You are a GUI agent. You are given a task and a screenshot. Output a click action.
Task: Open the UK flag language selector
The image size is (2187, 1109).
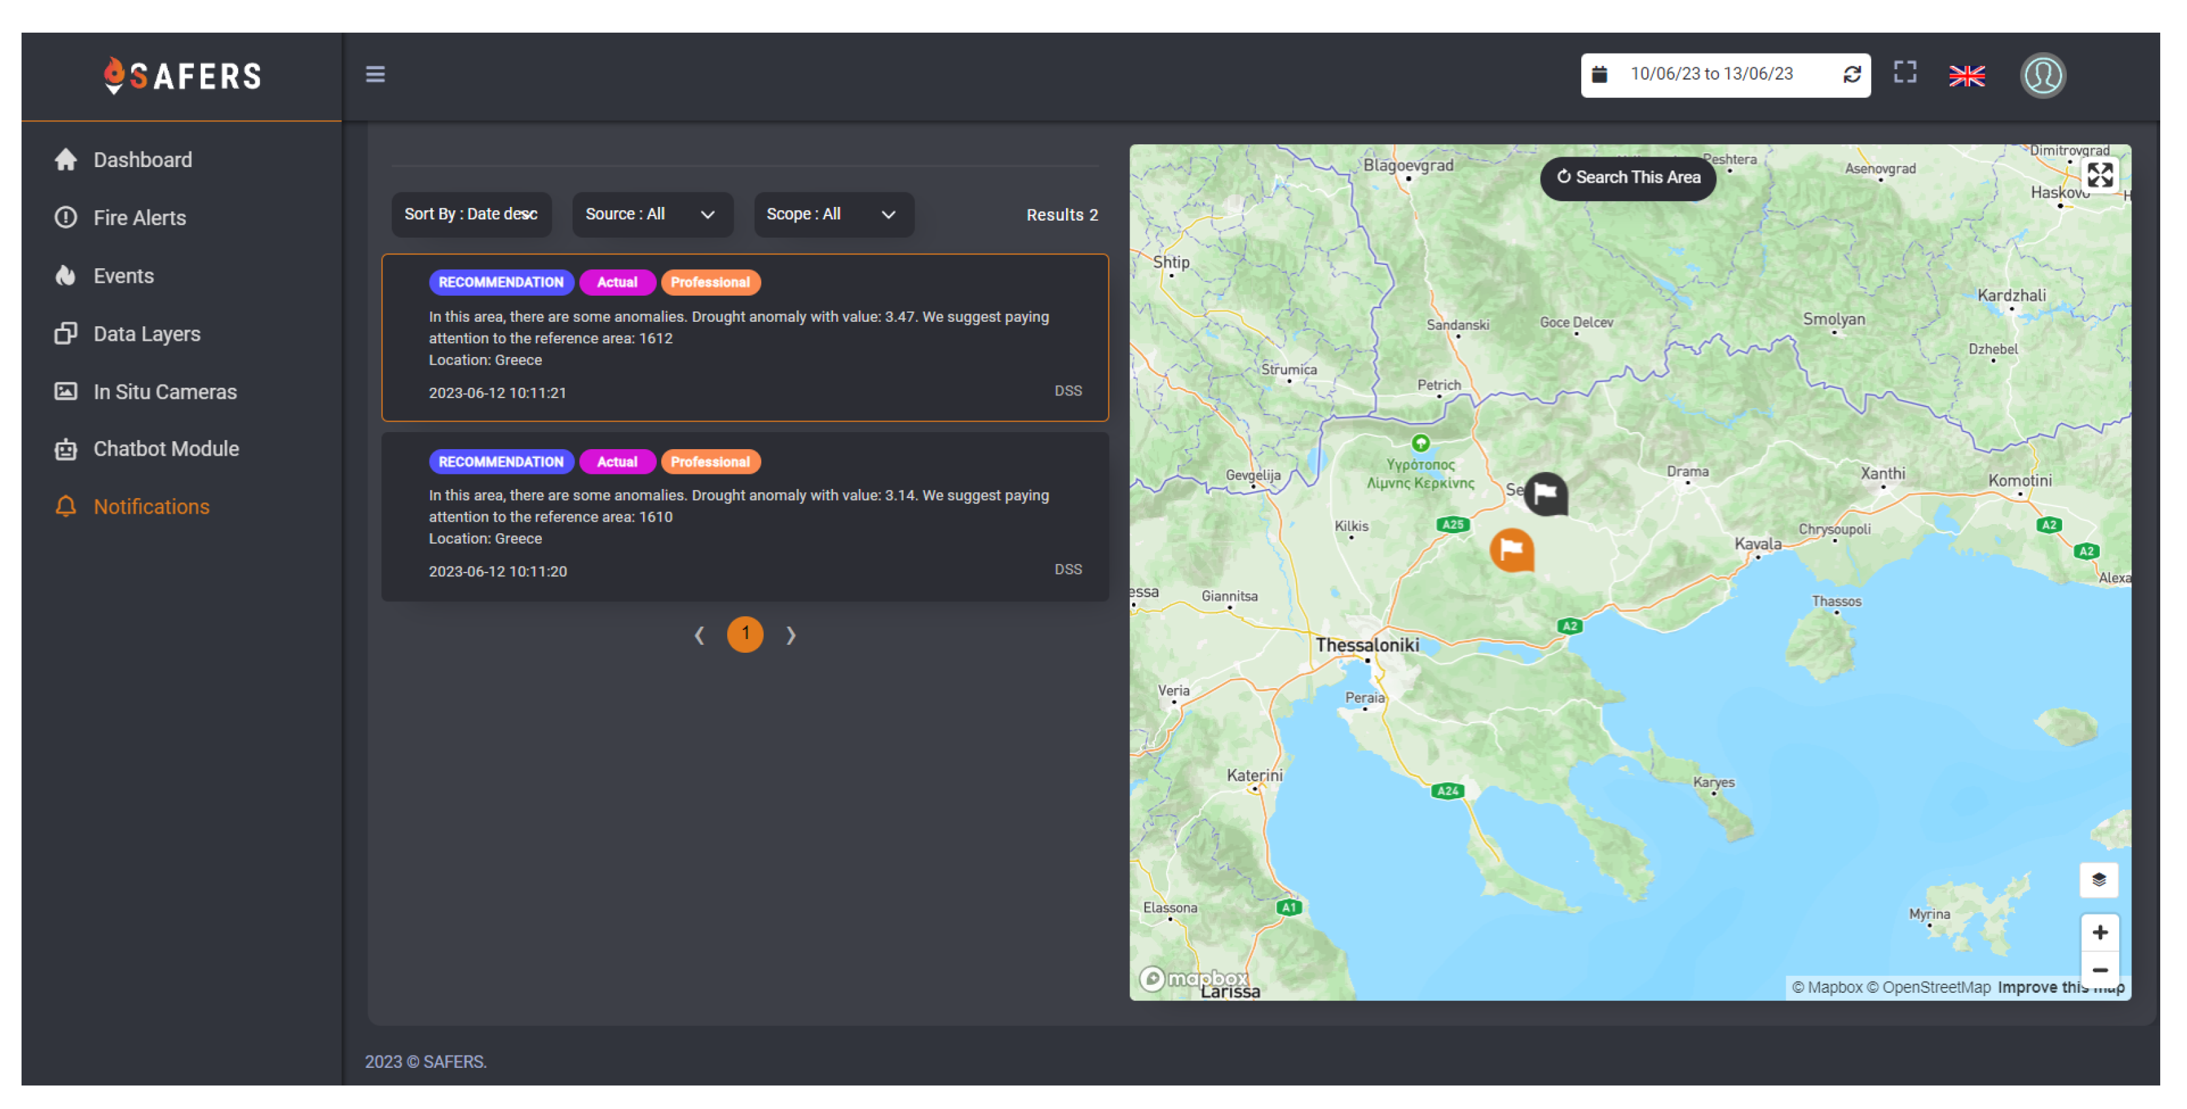coord(1966,76)
